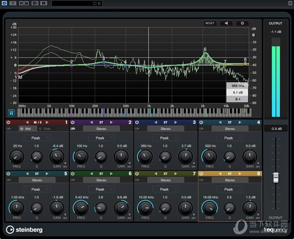Click the Stereo tab on band 2
This screenshot has height=239, width=294.
click(x=101, y=129)
